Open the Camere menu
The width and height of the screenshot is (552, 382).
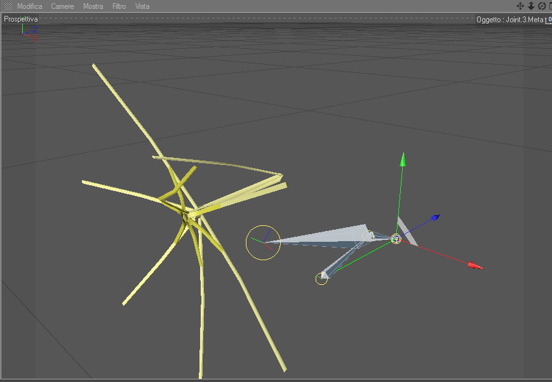click(x=62, y=6)
